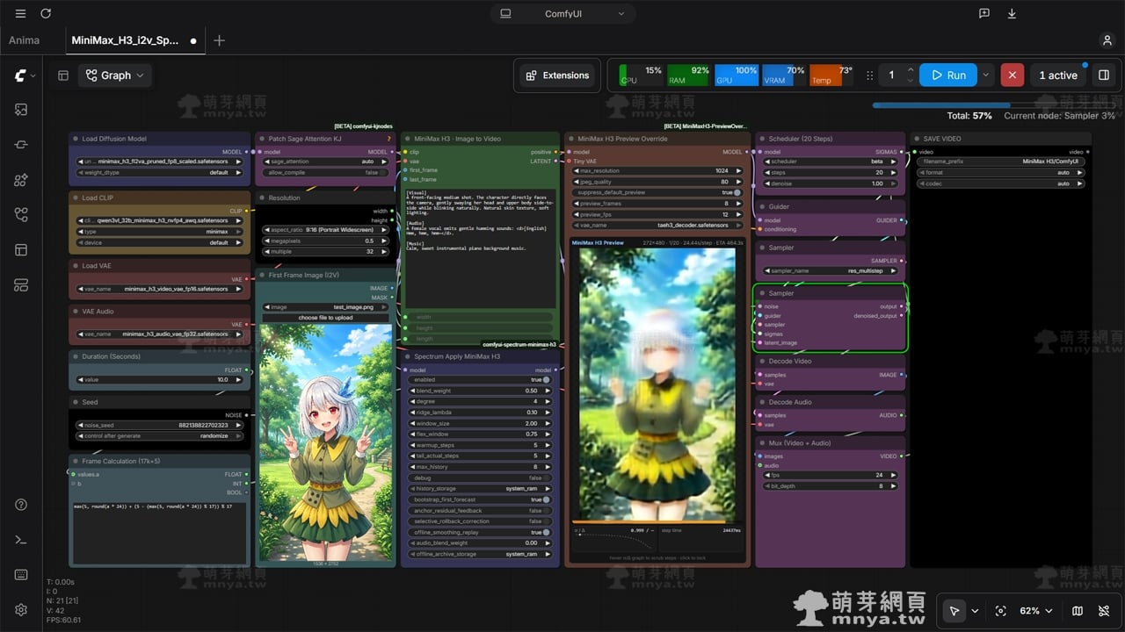Open the apps sidebar icon

pyautogui.click(x=21, y=285)
